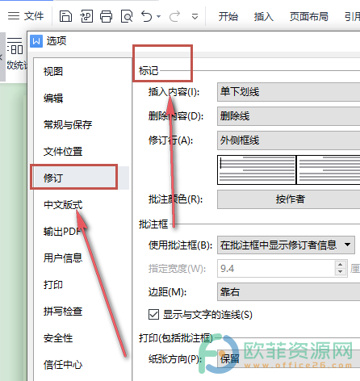Click the right revision line preview thumbnail
360x381 pixels.
pos(329,170)
